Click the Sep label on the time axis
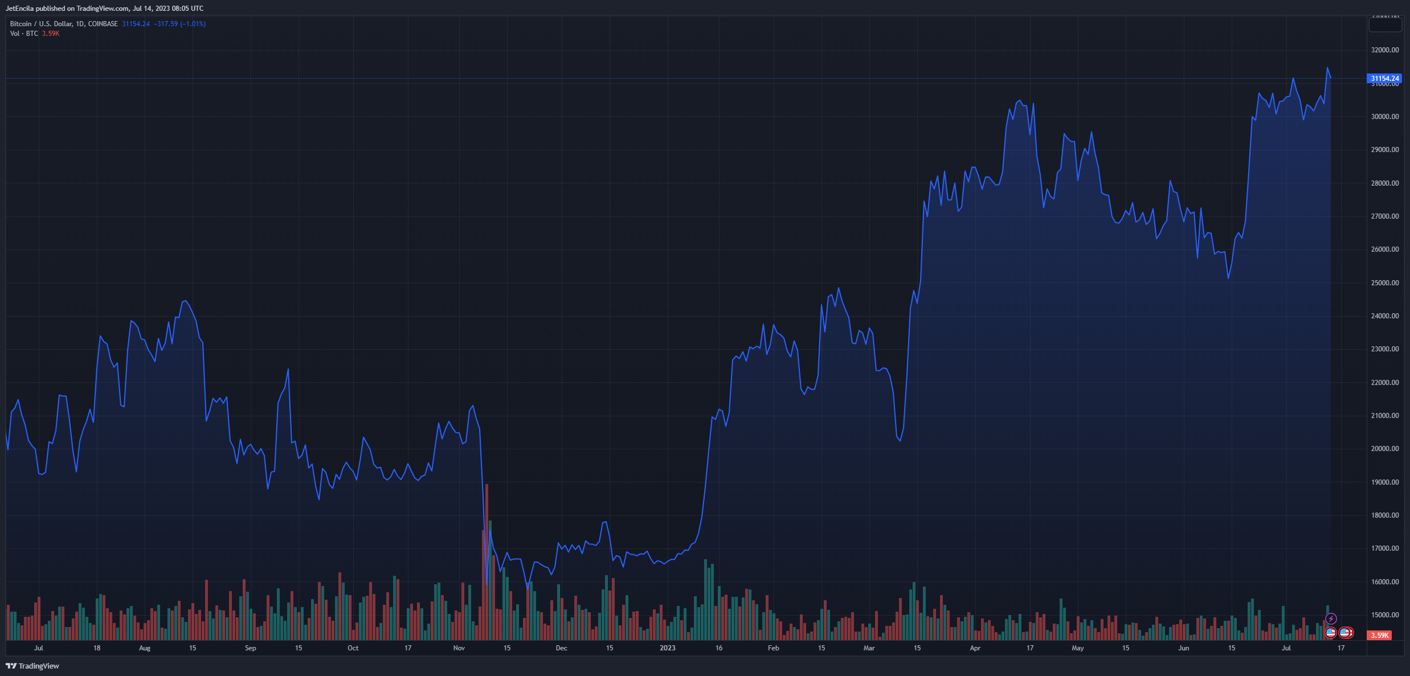The height and width of the screenshot is (676, 1410). 251,648
